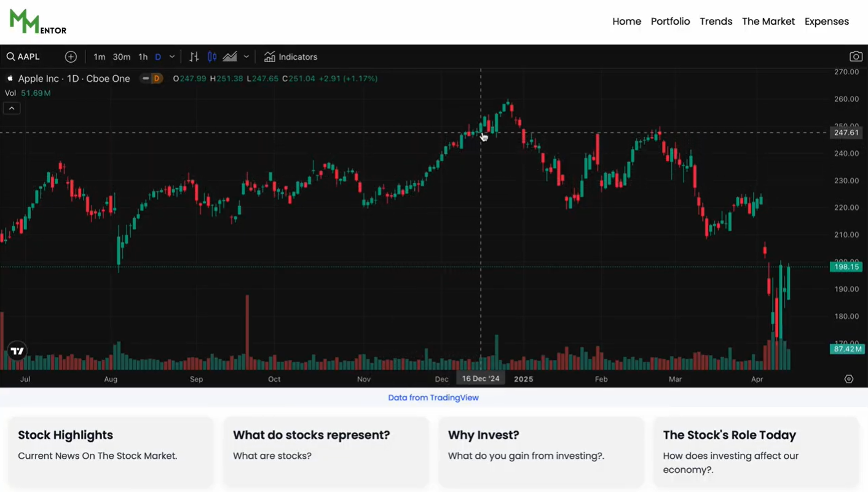Click the 2025 label on time axis
The width and height of the screenshot is (868, 492).
(524, 379)
